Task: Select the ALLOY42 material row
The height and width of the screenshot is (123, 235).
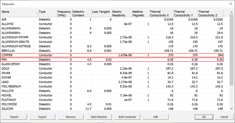Action: click(x=112, y=24)
